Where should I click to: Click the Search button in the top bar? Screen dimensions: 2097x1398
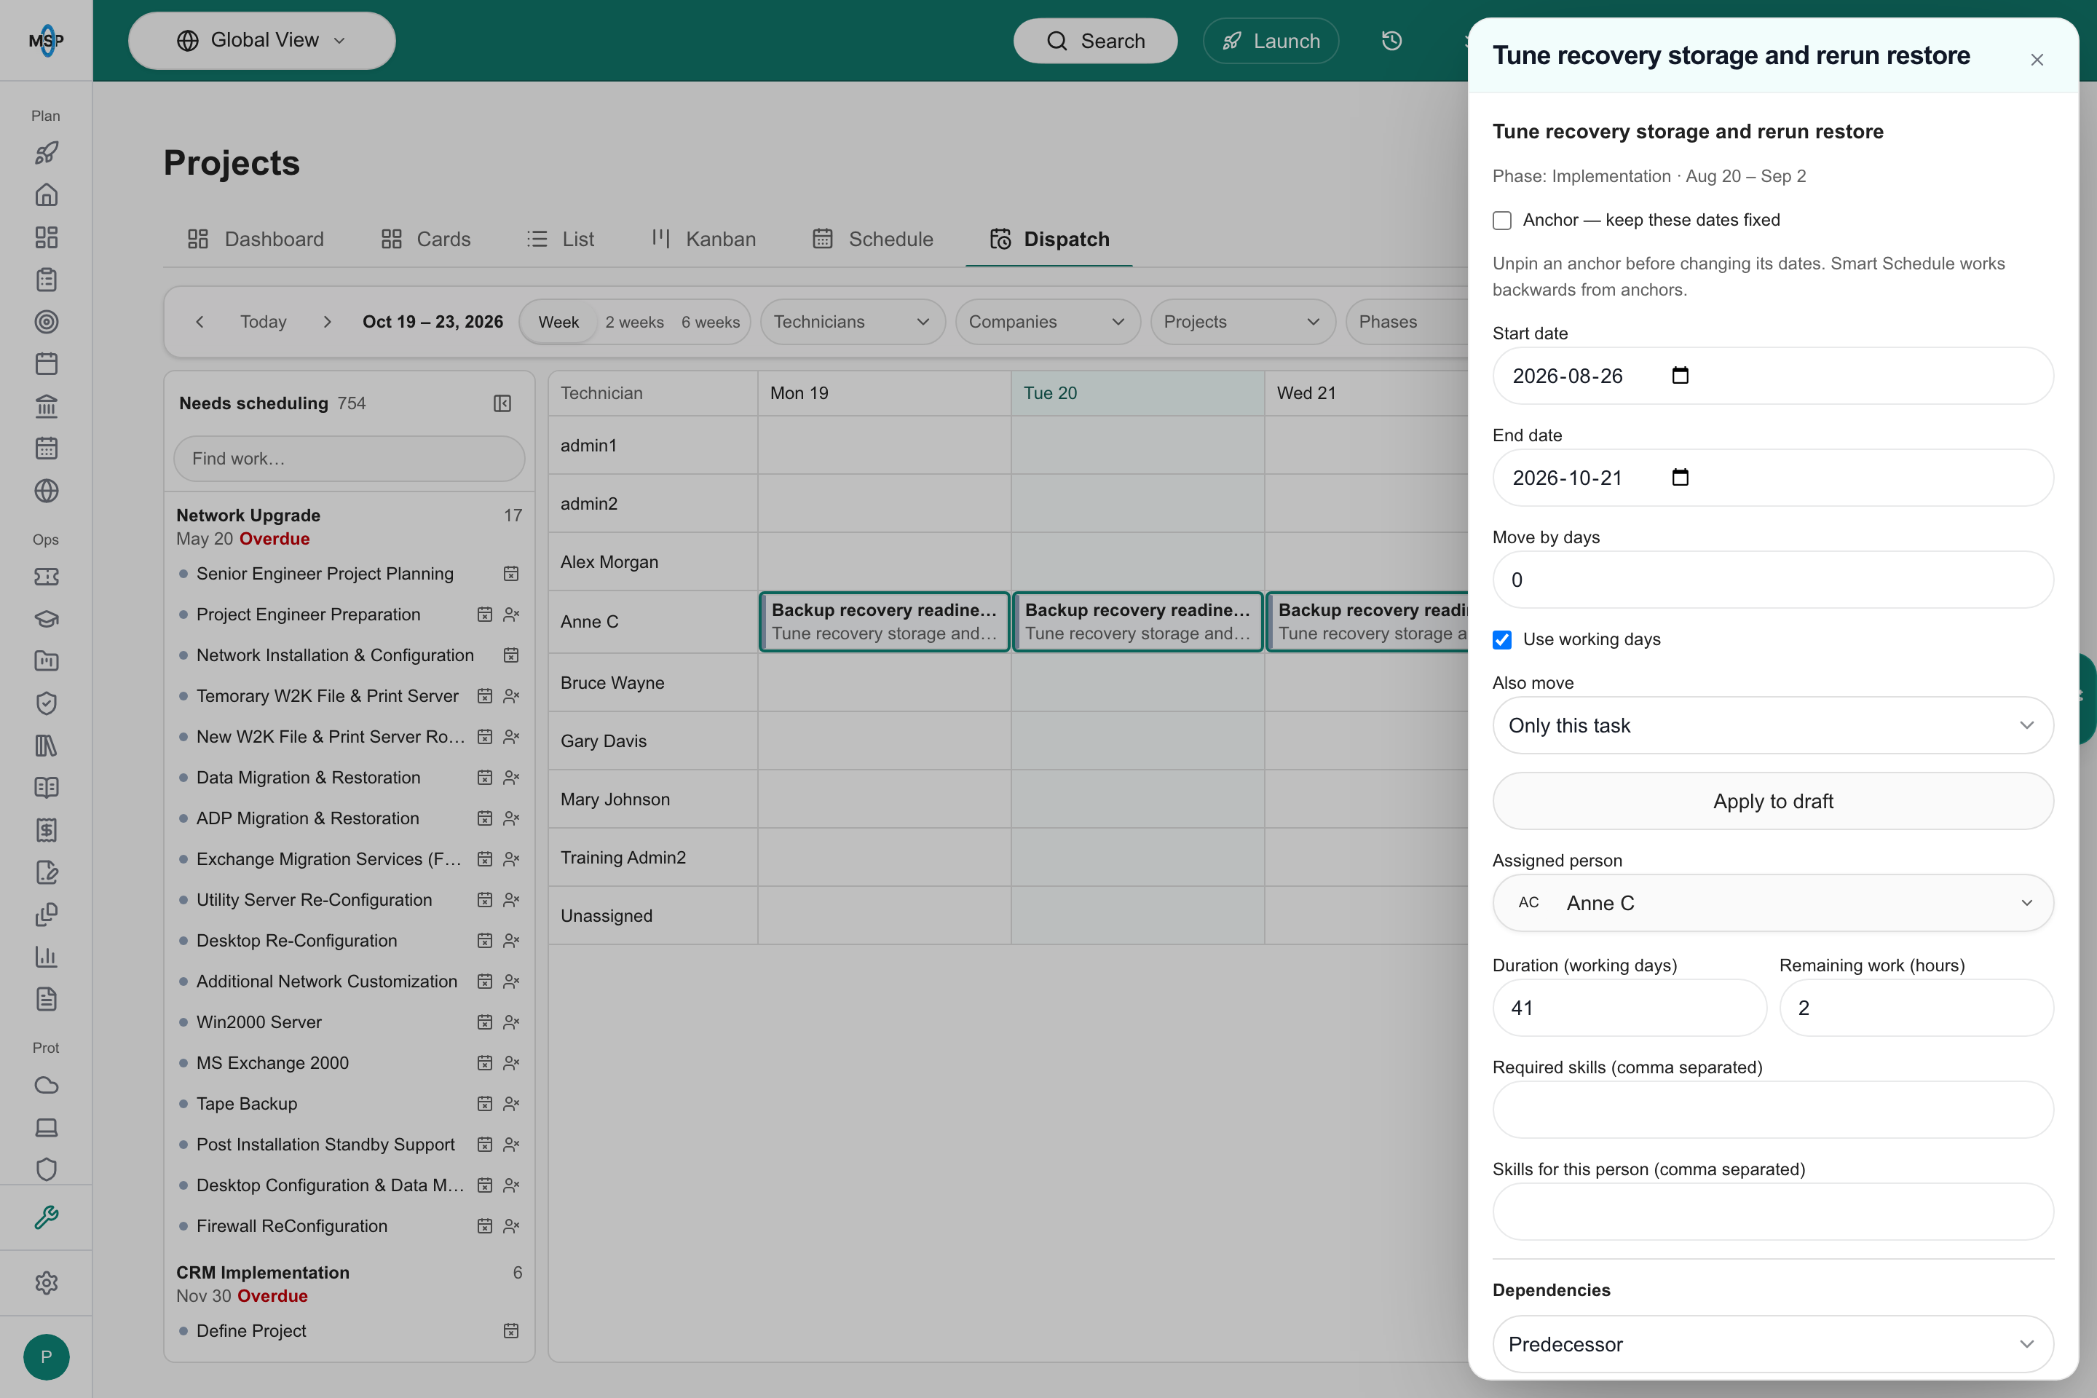tap(1095, 41)
